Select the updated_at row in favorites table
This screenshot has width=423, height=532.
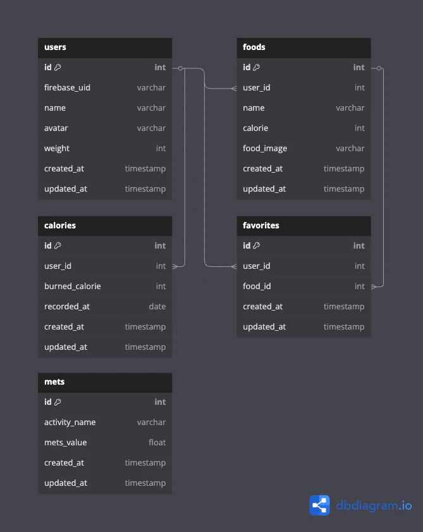point(303,327)
